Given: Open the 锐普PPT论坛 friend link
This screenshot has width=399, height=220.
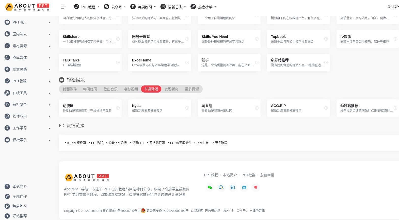Looking at the screenshot, I should tap(118, 143).
